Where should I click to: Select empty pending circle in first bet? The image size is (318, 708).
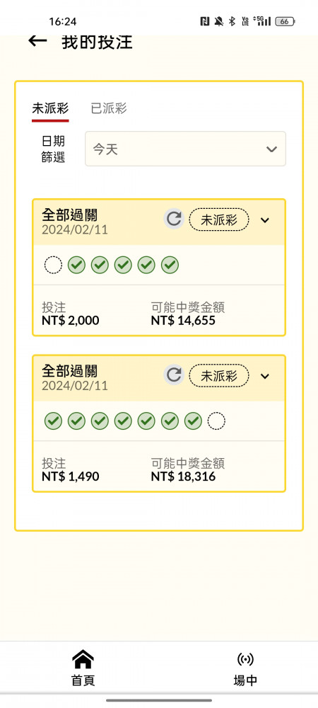click(53, 265)
